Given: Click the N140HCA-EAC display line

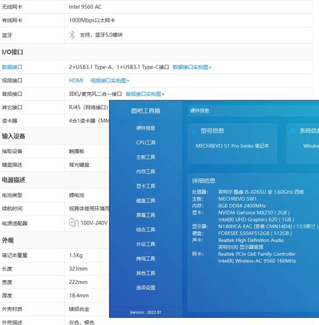Looking at the screenshot, I should [x=268, y=226].
